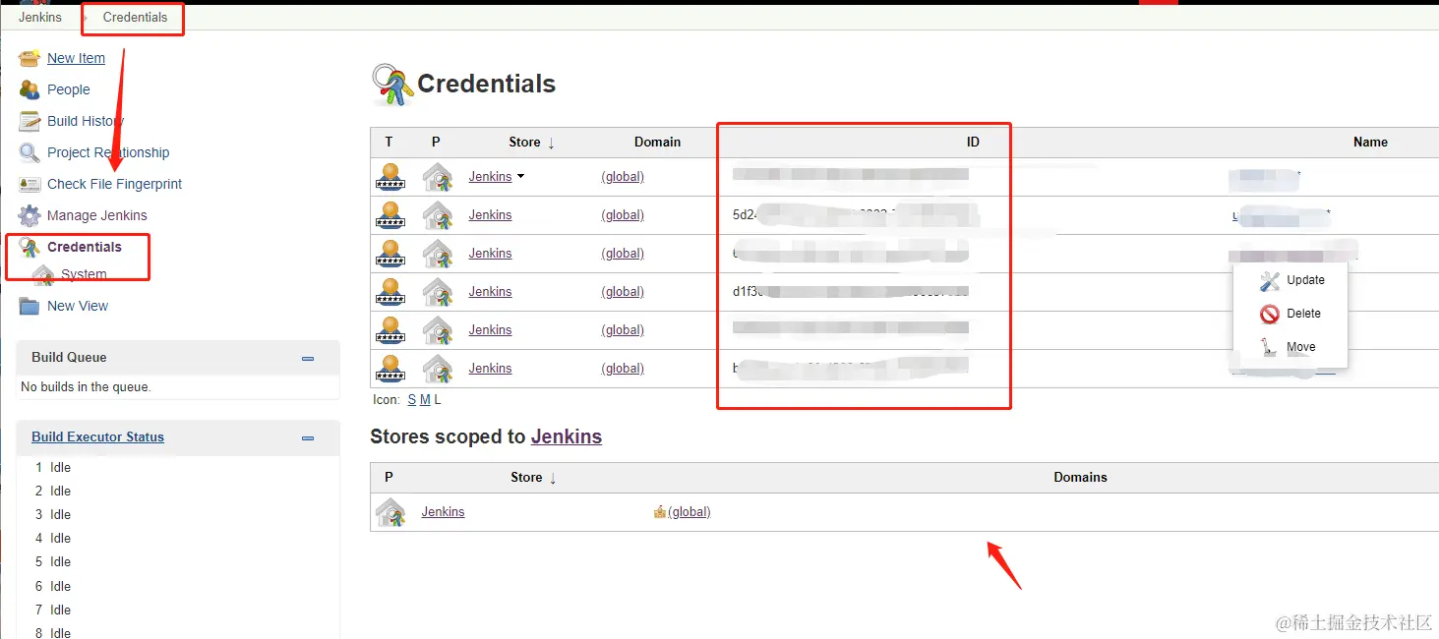Click the Check File Fingerprint icon
1439x639 pixels.
[x=30, y=184]
